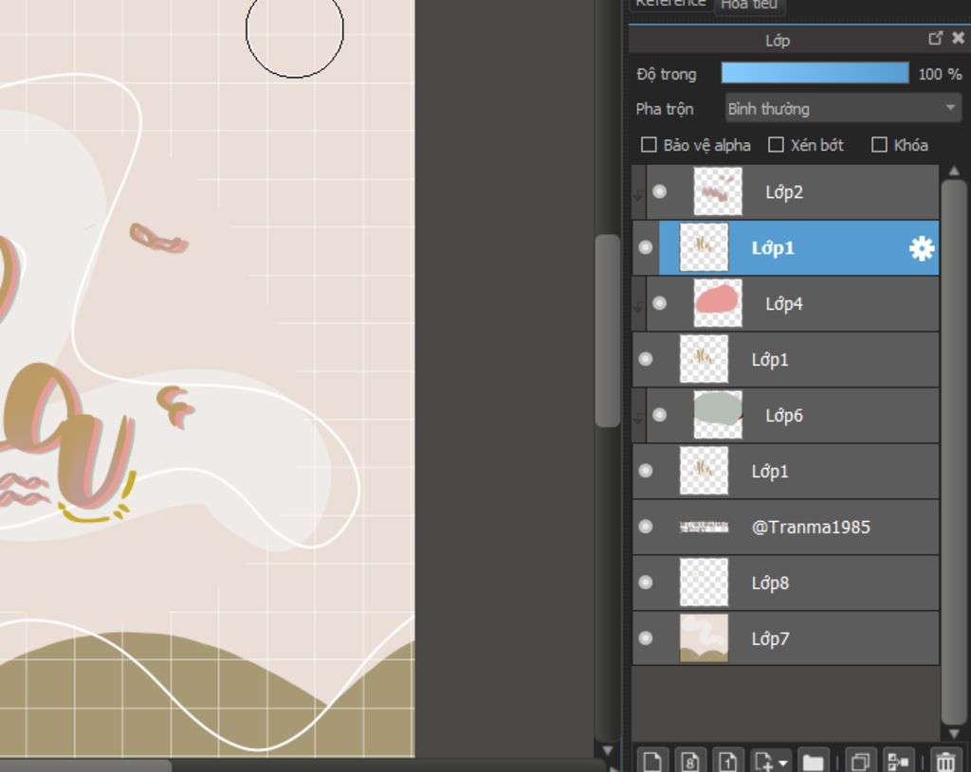Select the Lớp2 layer name
Image resolution: width=971 pixels, height=772 pixels.
point(784,192)
